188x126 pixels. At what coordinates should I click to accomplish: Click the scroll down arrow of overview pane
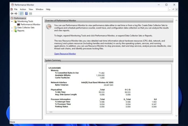176,116
